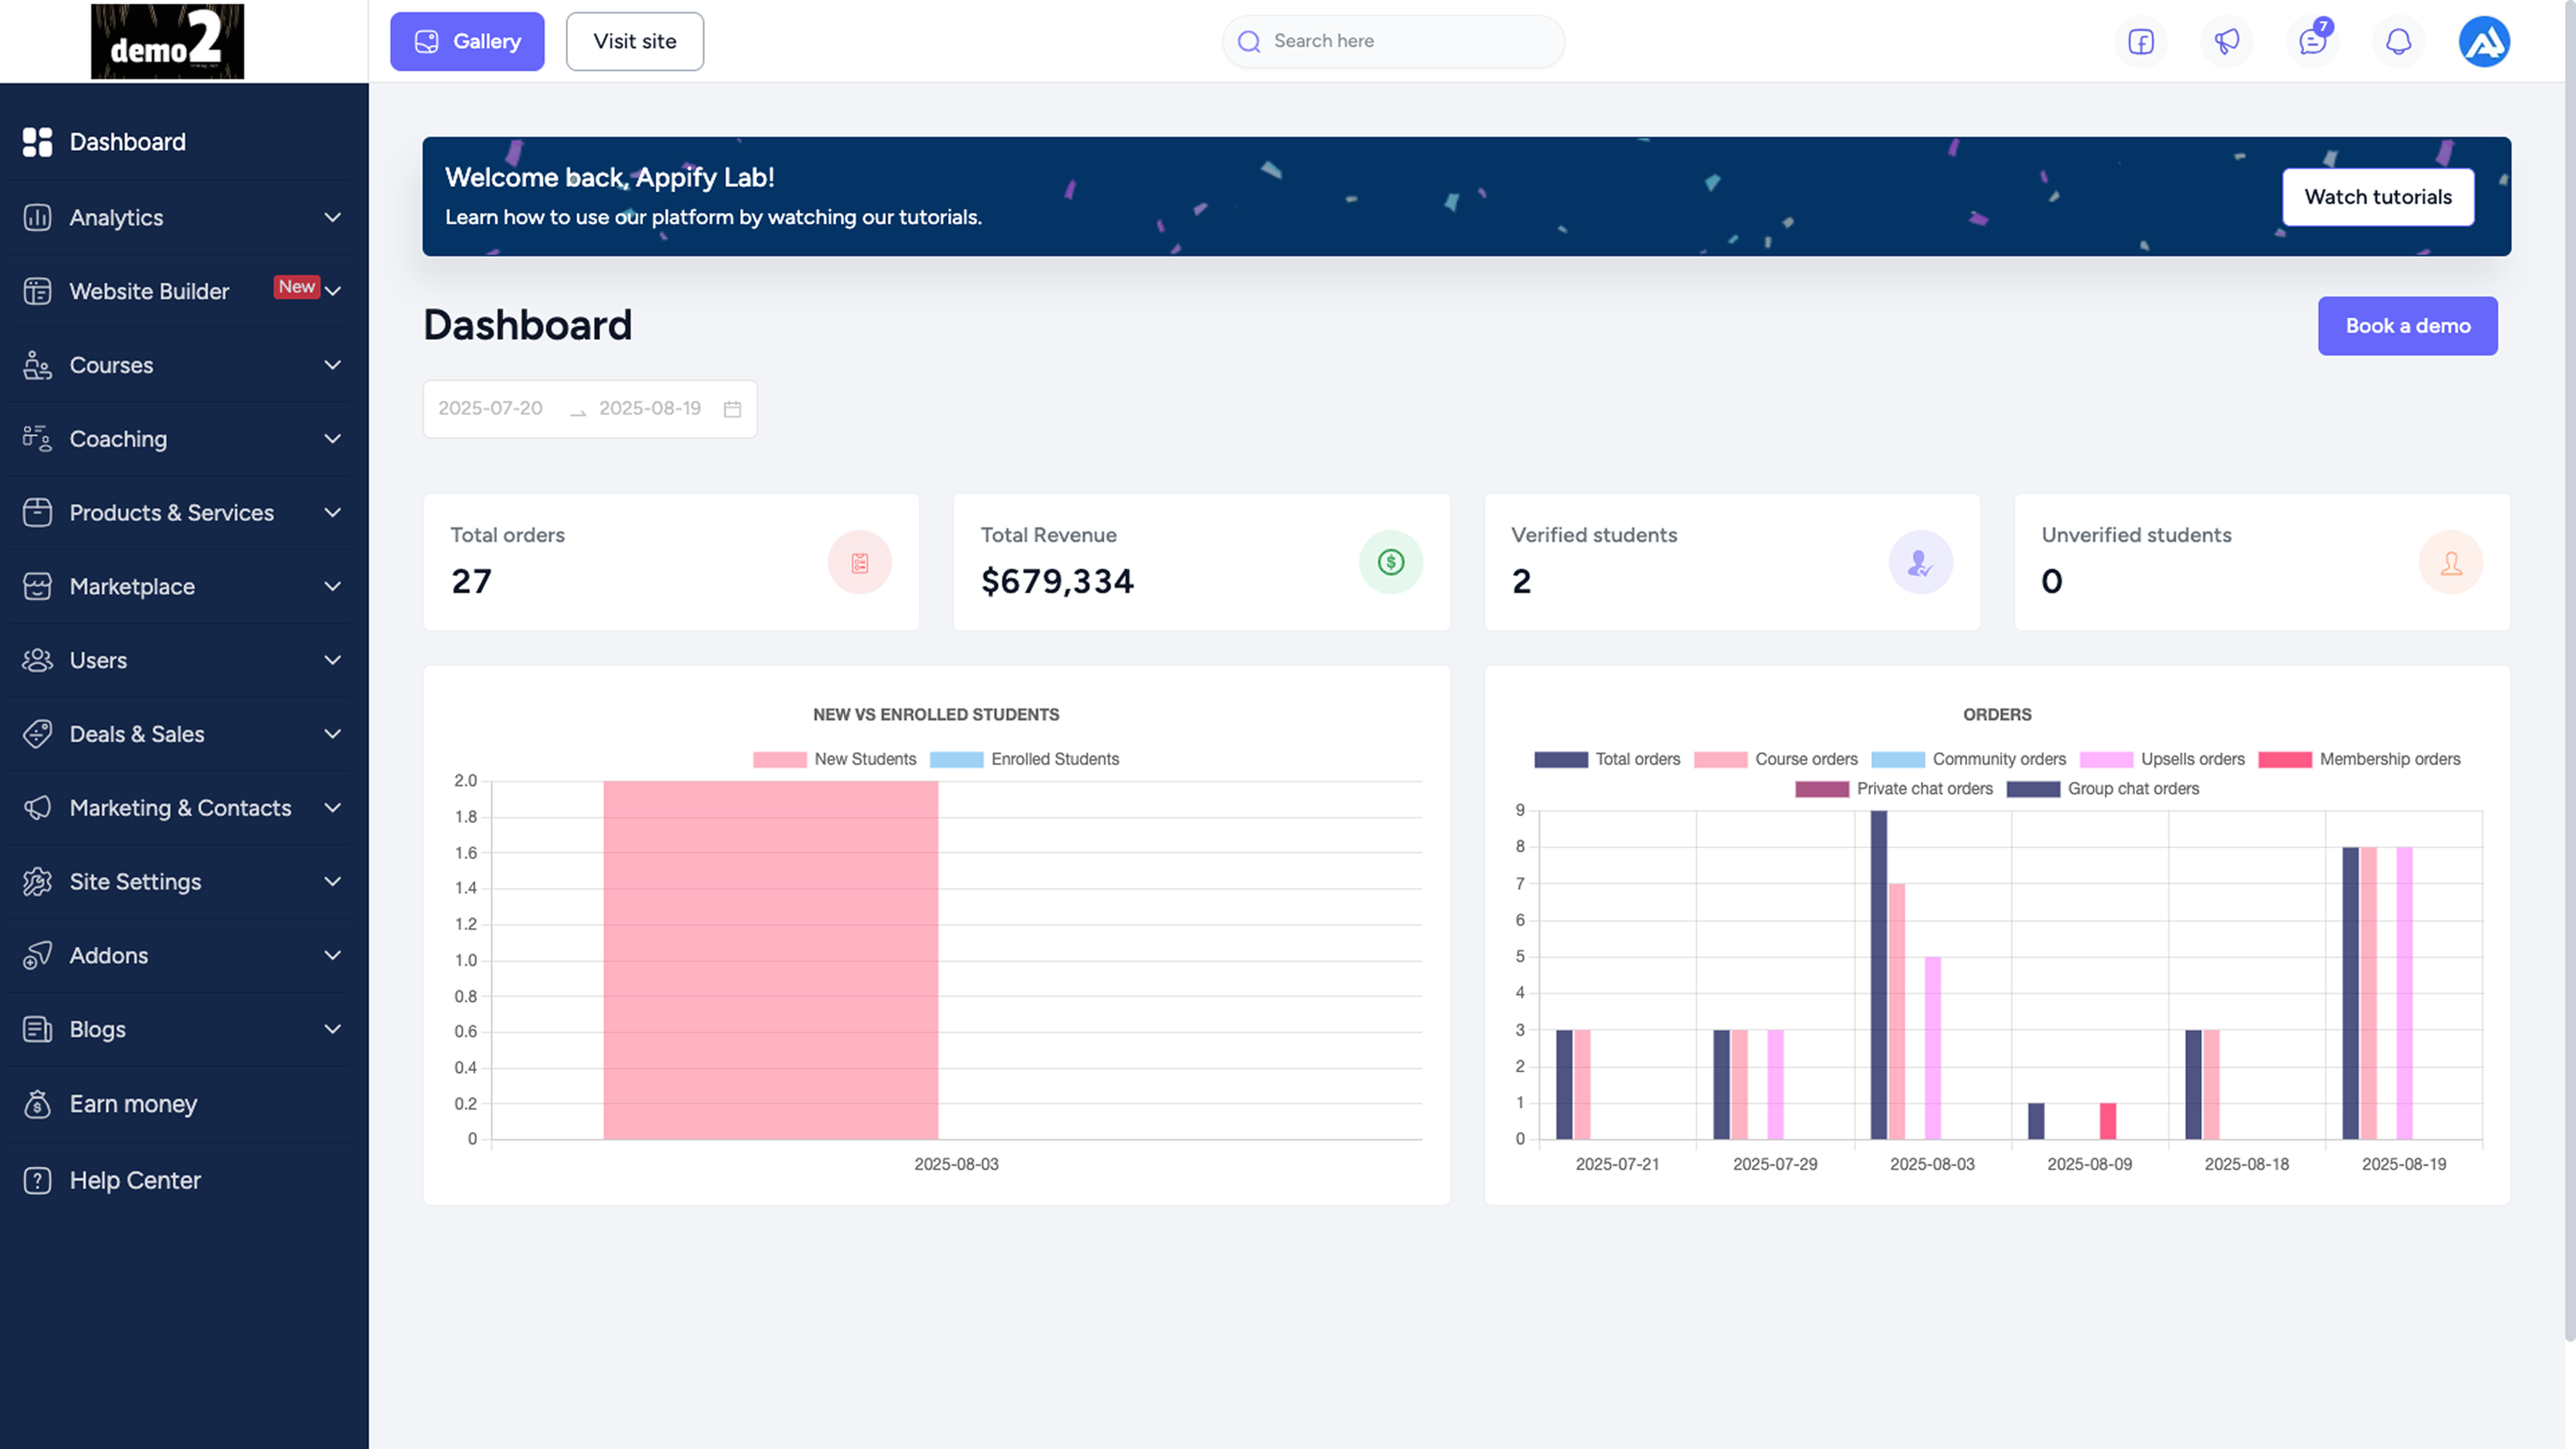Open chat messages icon with badge
The image size is (2576, 1449).
2312,42
